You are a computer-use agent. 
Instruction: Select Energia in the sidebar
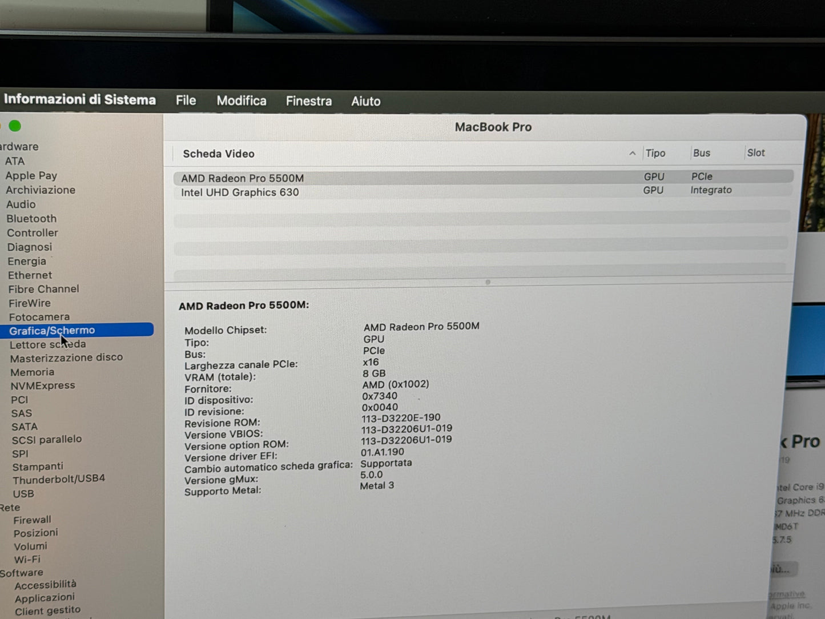point(27,262)
